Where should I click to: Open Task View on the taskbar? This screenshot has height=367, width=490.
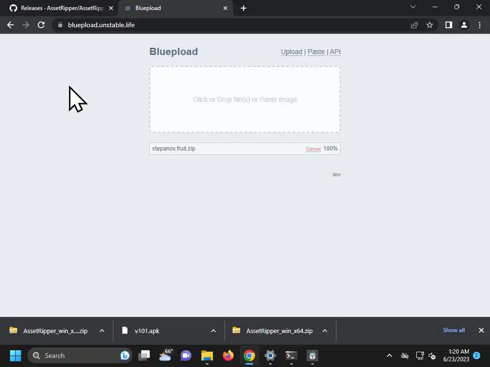[144, 356]
